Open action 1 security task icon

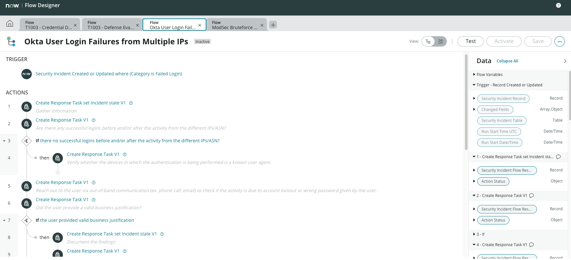click(x=27, y=107)
